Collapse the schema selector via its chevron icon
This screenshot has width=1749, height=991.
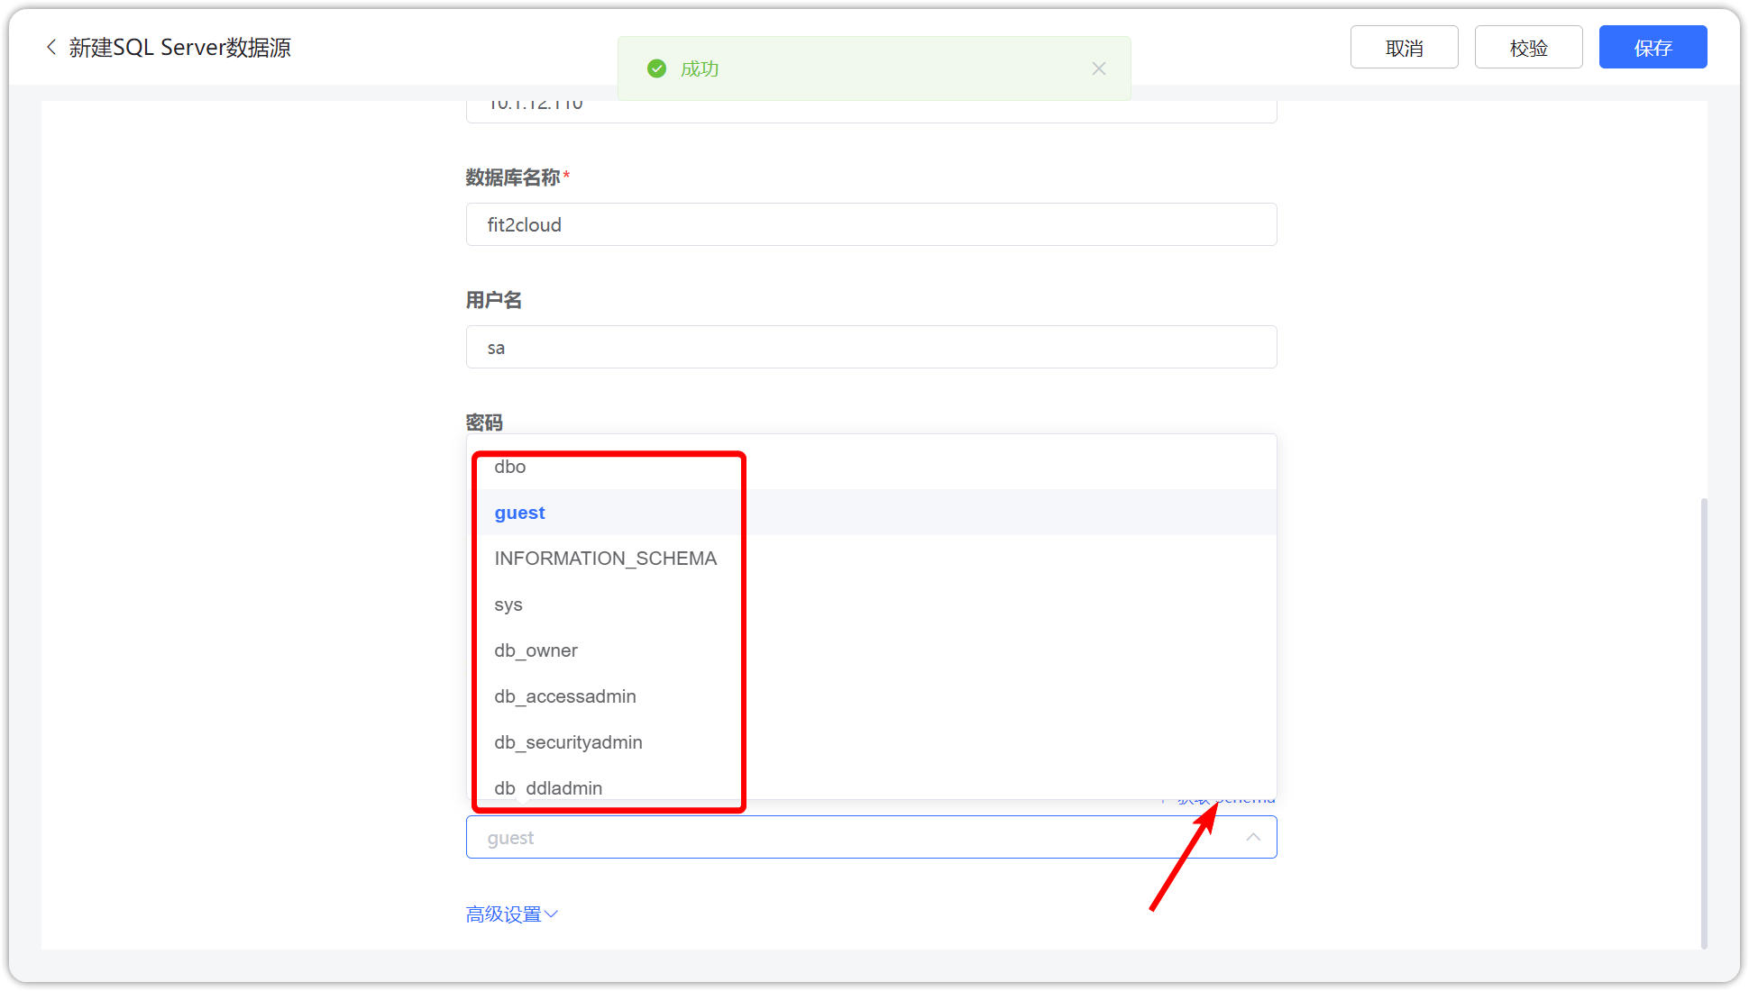pyautogui.click(x=1253, y=837)
